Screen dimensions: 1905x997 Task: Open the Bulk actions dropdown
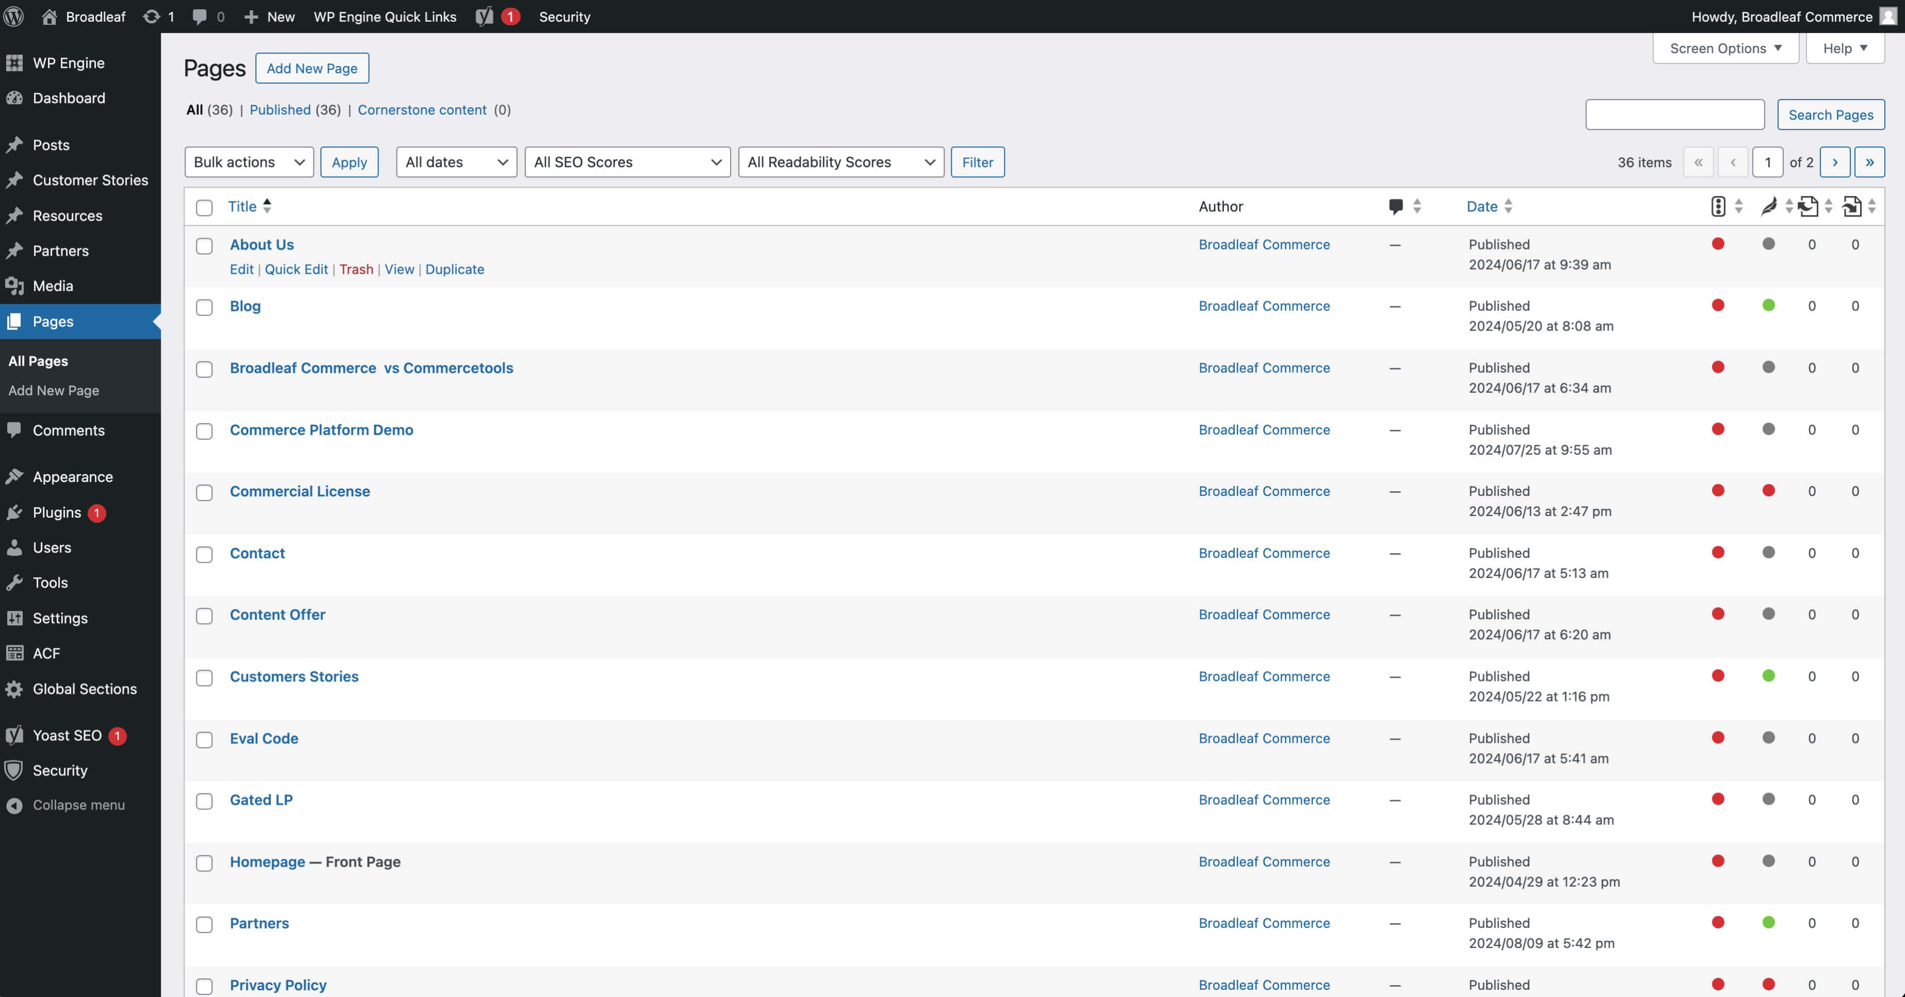coord(249,162)
